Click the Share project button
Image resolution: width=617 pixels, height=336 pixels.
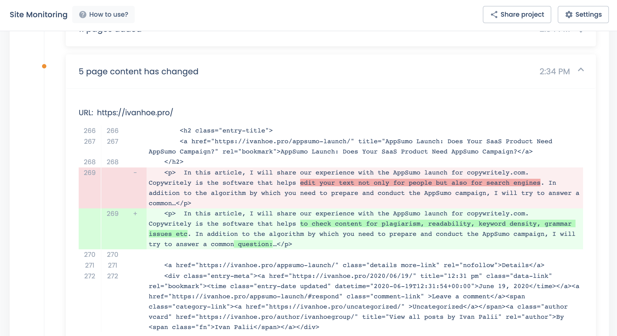[517, 15]
